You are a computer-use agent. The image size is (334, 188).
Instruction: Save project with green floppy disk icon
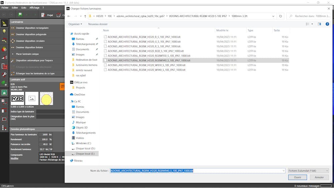point(20,15)
